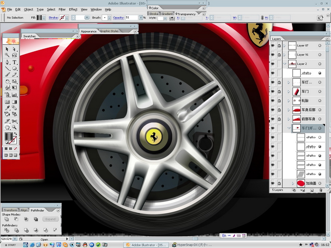Open the zoom level dropdown
Image resolution: width=331 pixels, height=248 pixels.
pos(15,239)
